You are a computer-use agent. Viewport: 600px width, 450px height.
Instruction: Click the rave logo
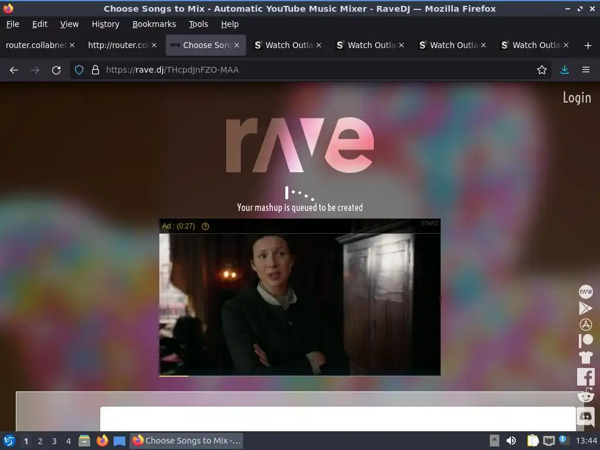[299, 145]
